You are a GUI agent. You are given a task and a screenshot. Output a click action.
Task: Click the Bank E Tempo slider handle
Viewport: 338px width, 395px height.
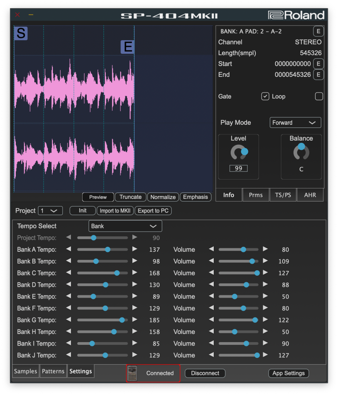point(93,297)
